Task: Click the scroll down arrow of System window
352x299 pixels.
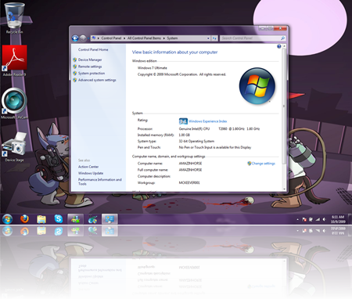Action: point(284,189)
